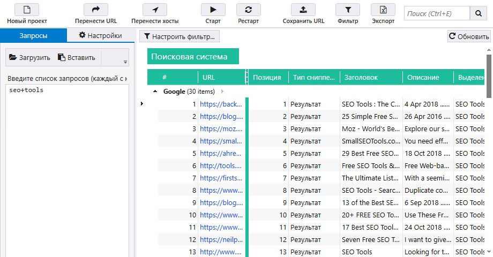Select the 'Explore our s...' description cell
The height and width of the screenshot is (257, 493).
[x=428, y=128]
